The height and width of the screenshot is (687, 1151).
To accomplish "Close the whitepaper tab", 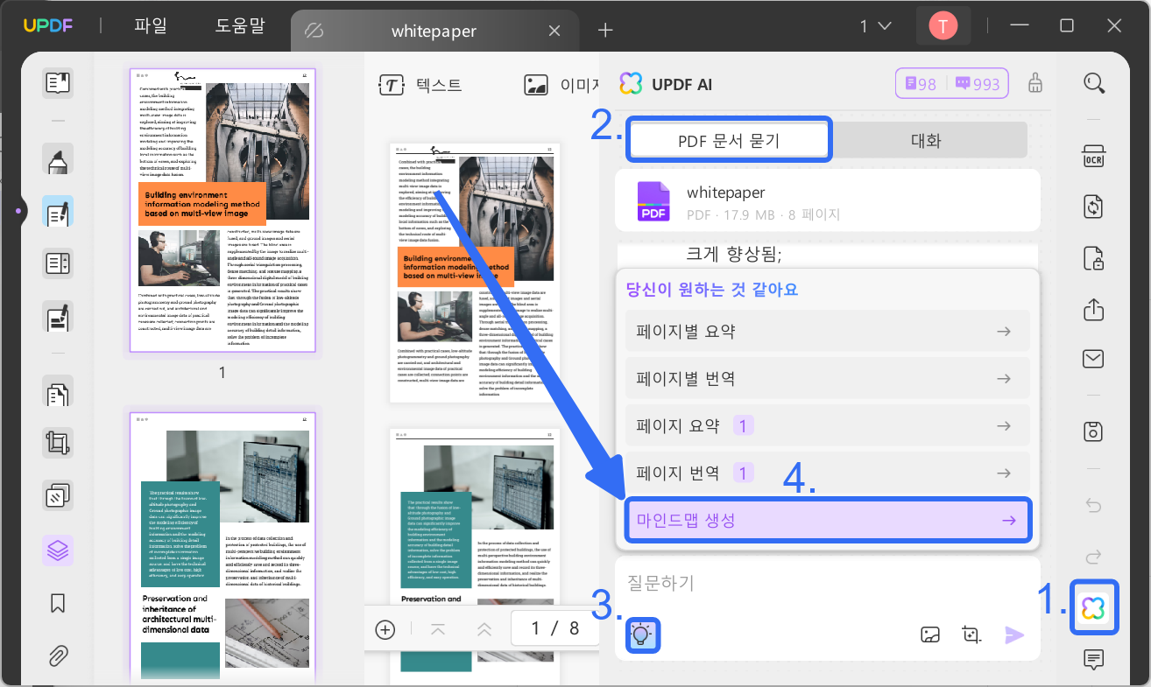I will click(x=554, y=31).
